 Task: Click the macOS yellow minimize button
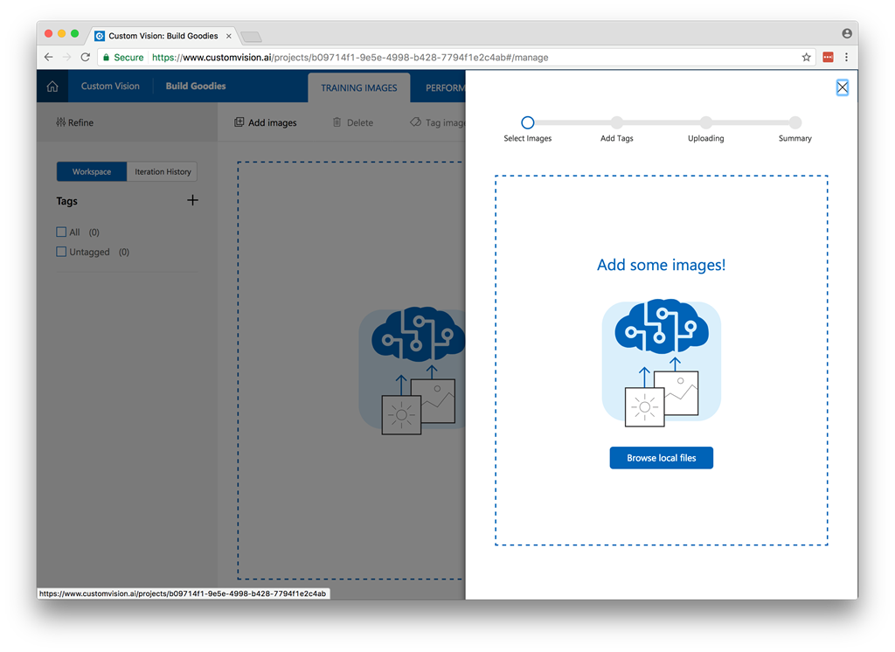pyautogui.click(x=62, y=34)
